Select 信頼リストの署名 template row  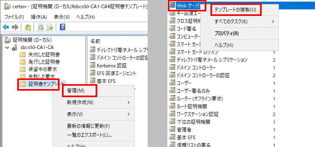(x=194, y=145)
